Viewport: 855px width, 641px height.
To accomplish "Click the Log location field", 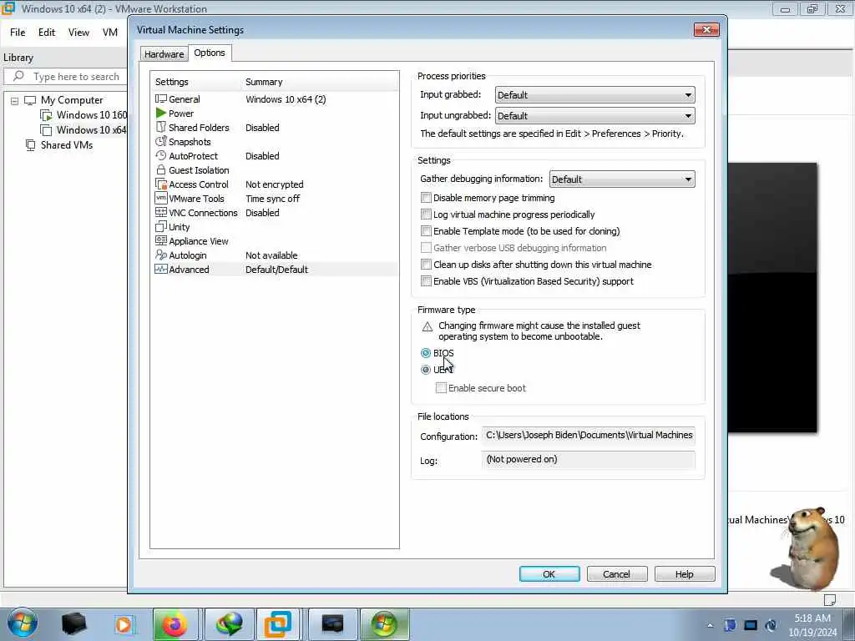I will pos(589,460).
